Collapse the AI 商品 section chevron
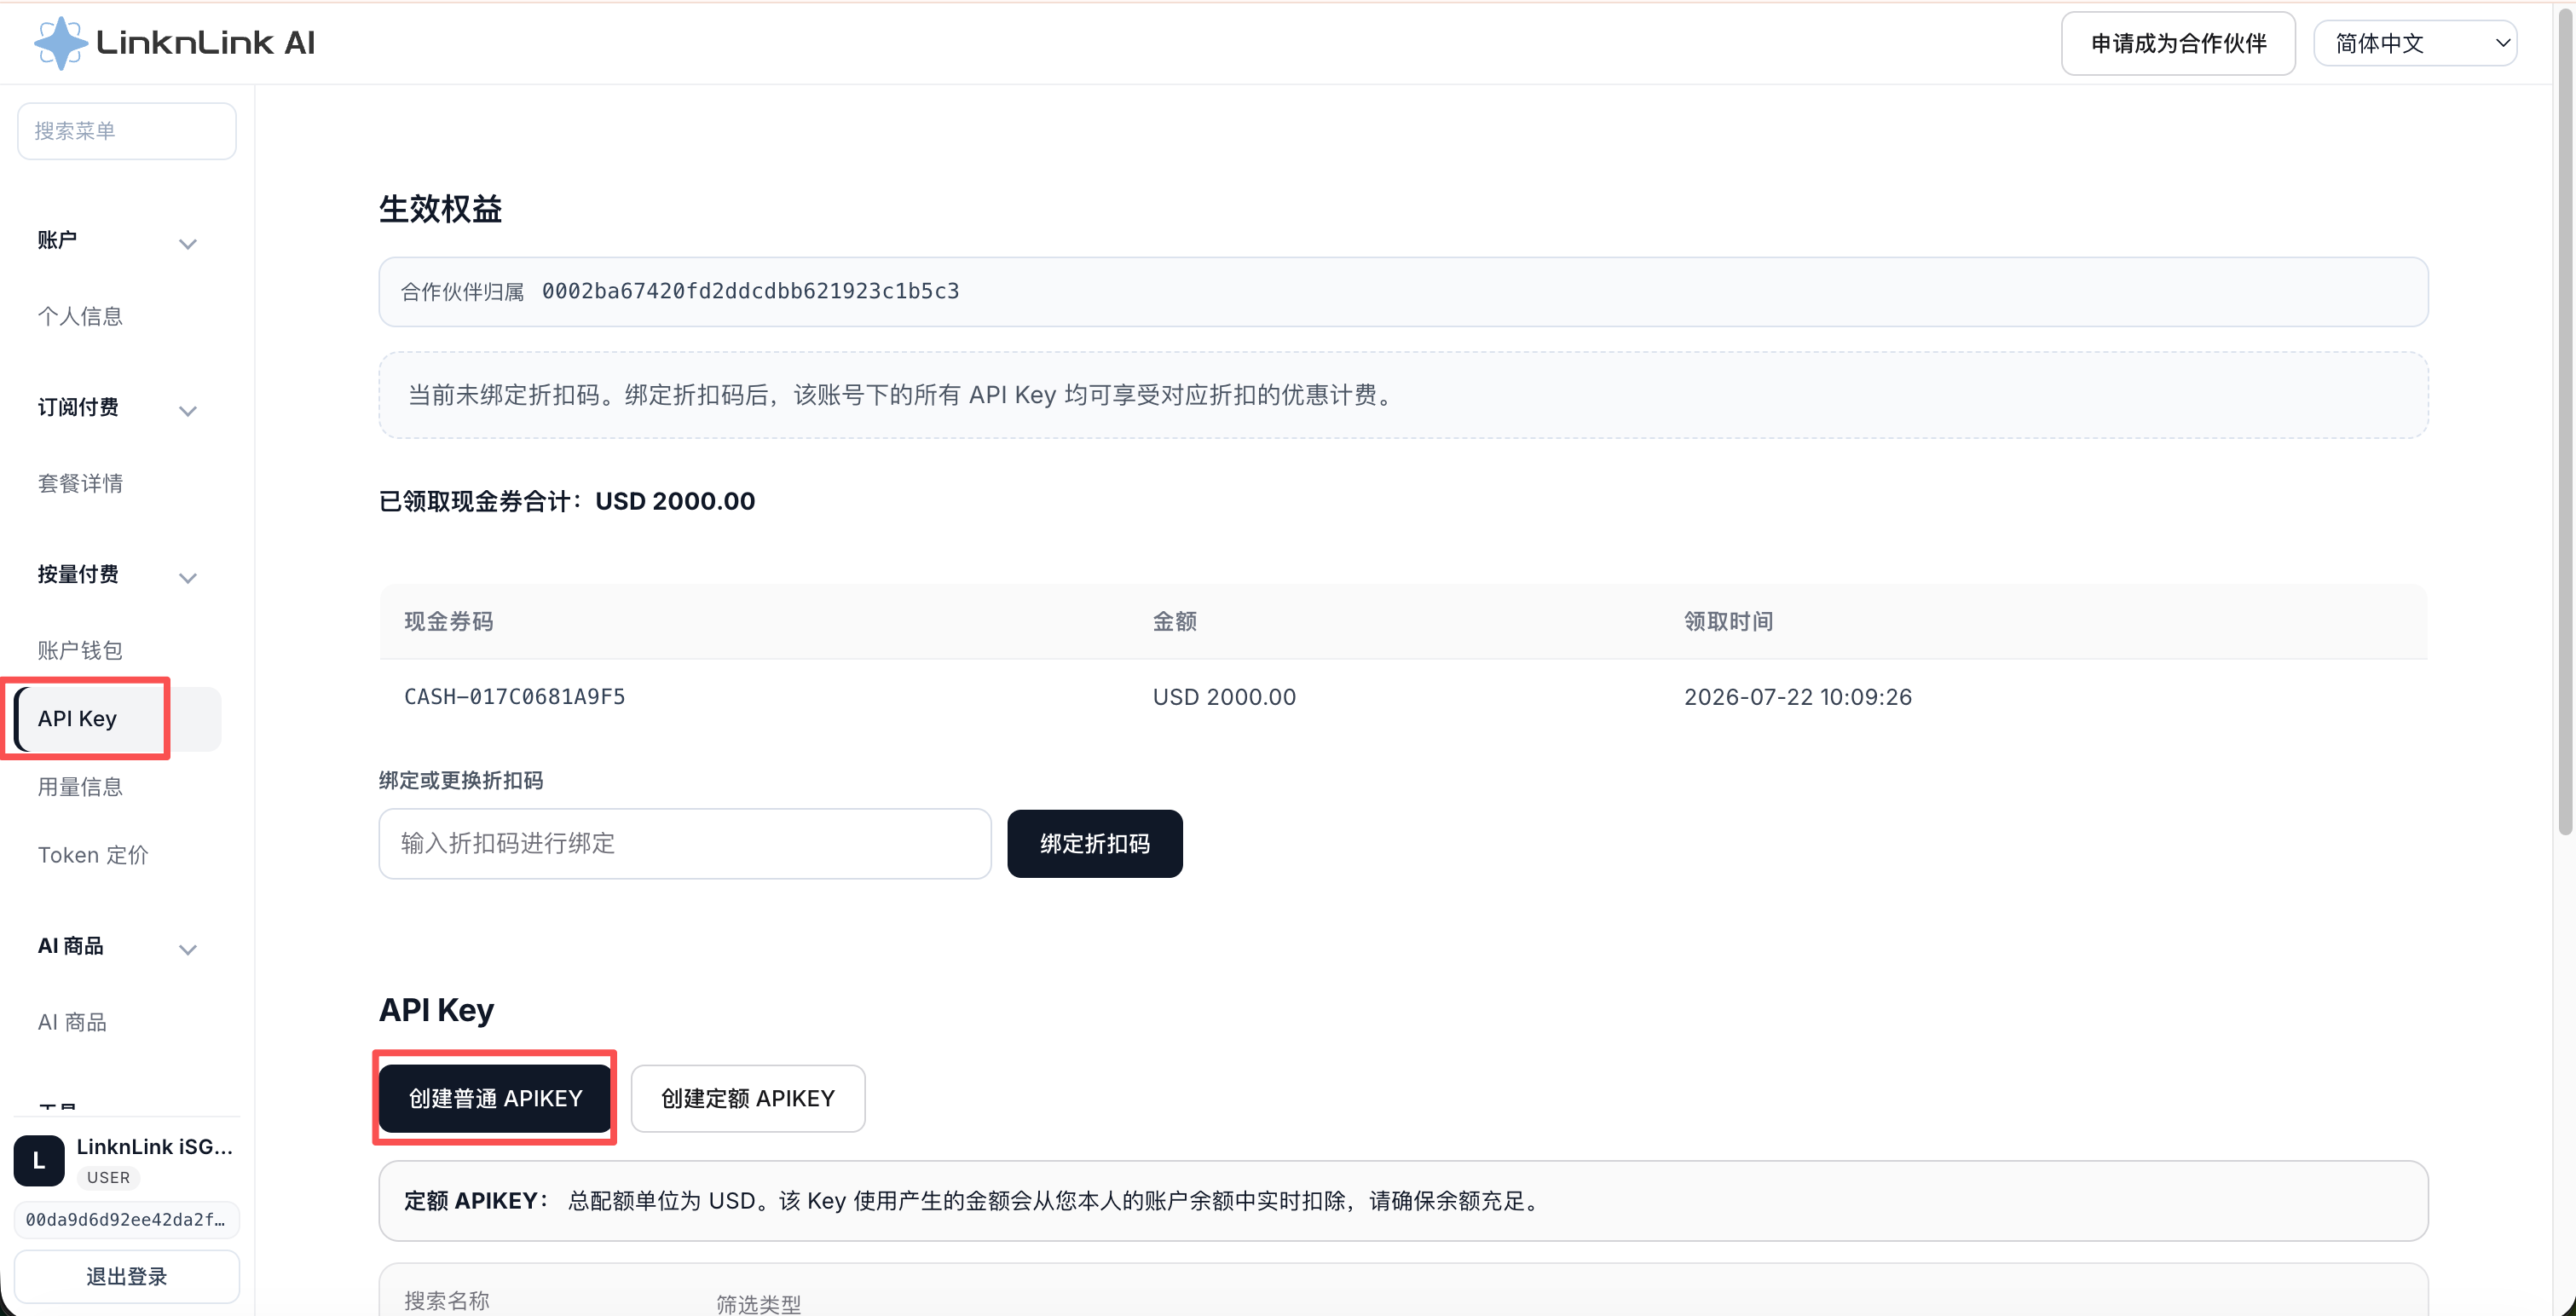Screen dimensions: 2576x1316 [187, 949]
